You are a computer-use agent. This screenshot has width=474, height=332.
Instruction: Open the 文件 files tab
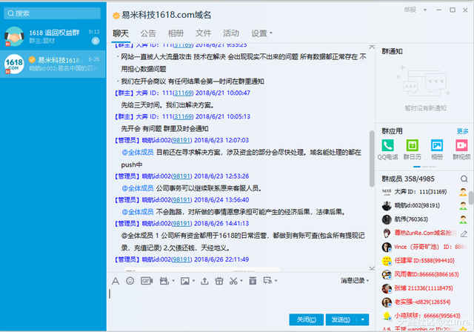[203, 33]
